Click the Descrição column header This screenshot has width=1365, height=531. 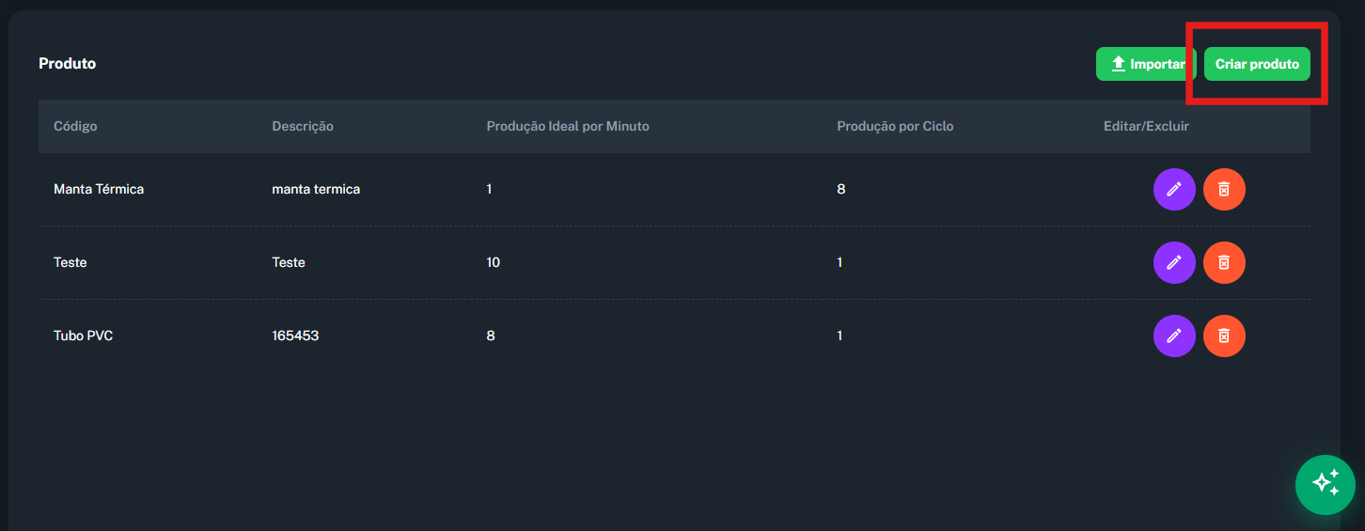click(x=303, y=126)
